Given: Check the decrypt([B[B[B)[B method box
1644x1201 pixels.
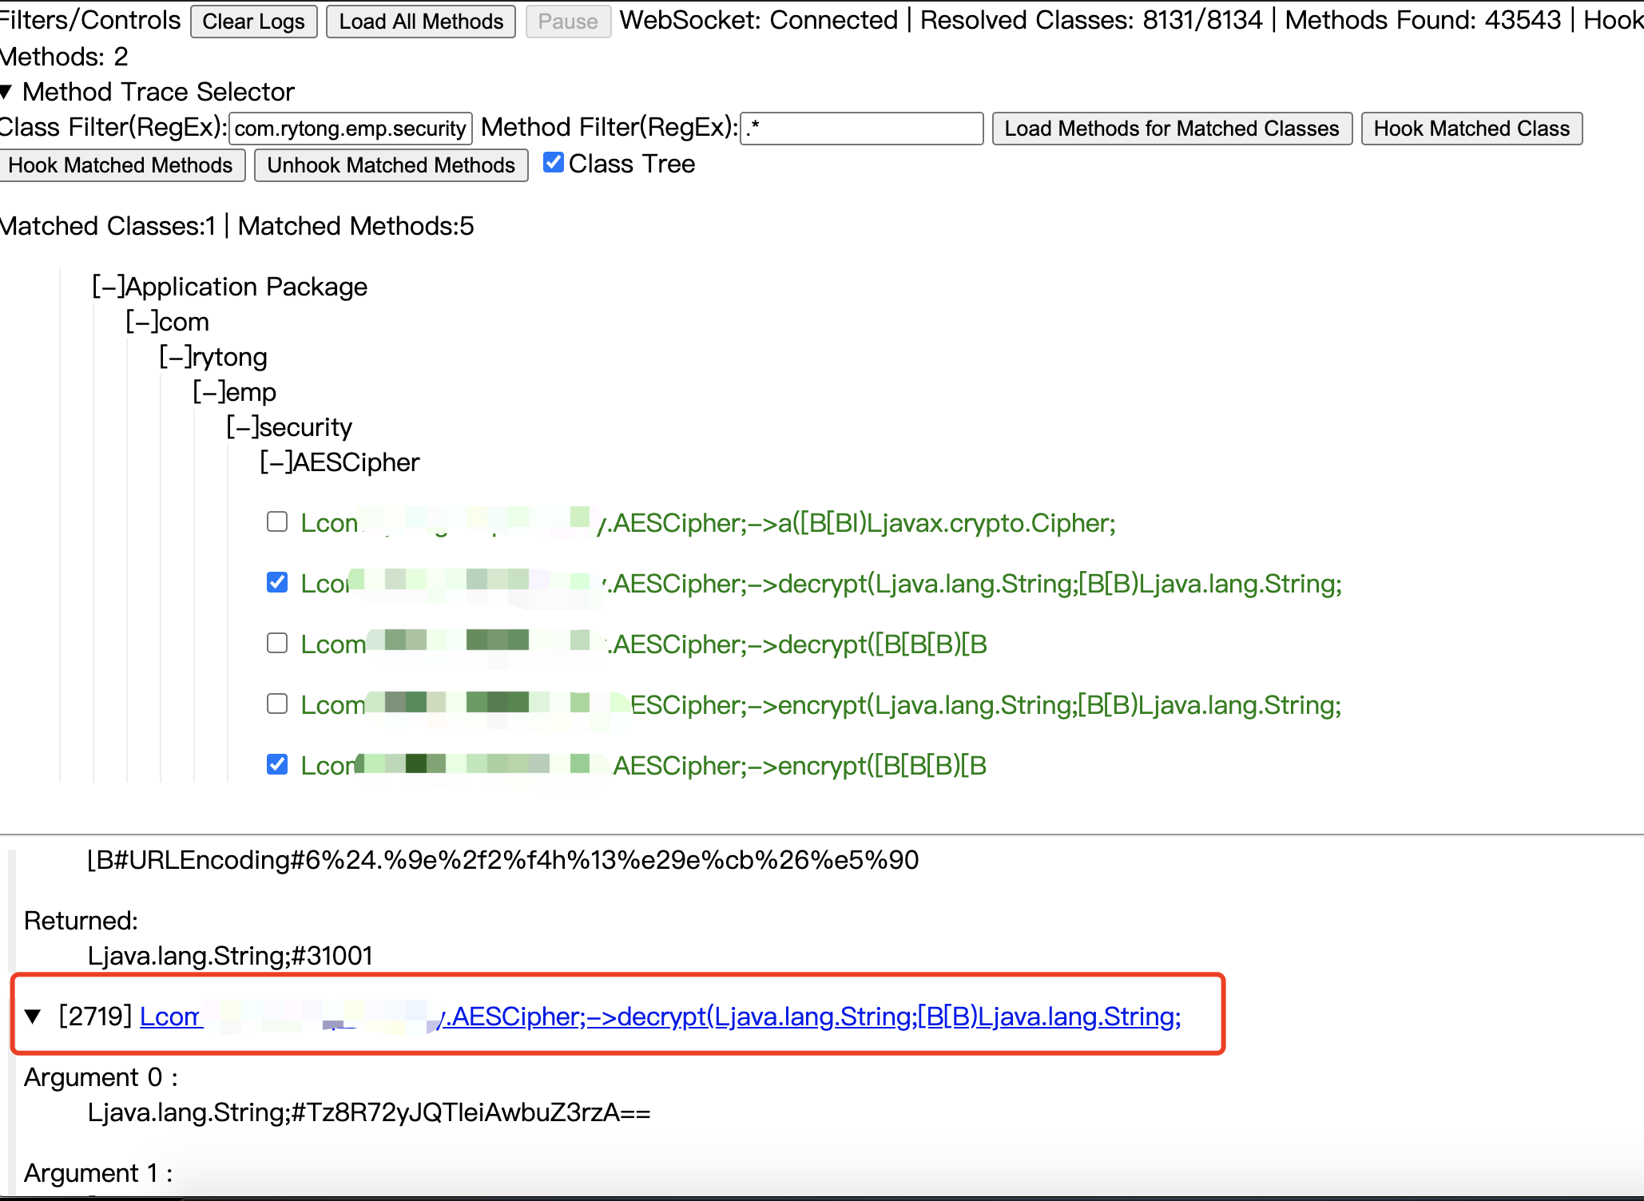Looking at the screenshot, I should pos(277,644).
